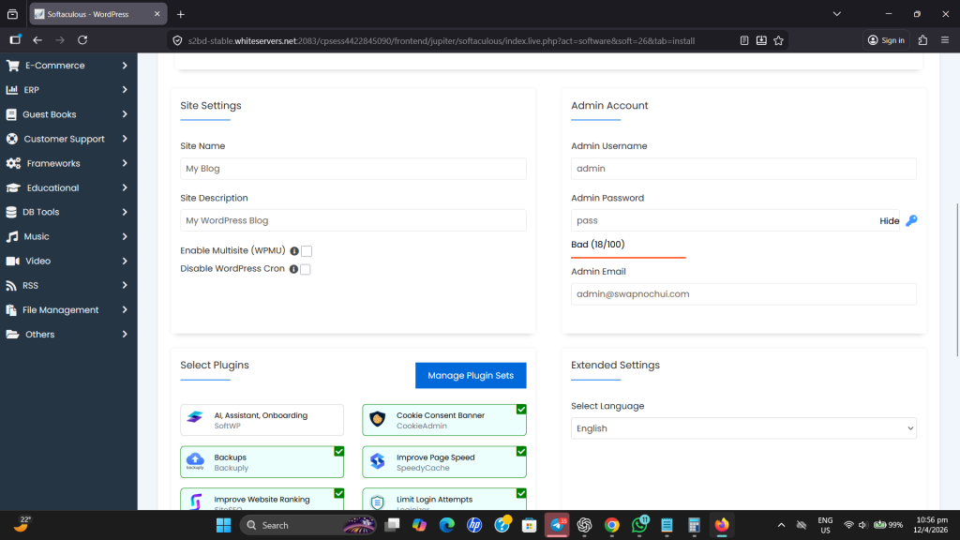Enable Multisite (WPMU) checkbox
The width and height of the screenshot is (960, 540).
[x=307, y=251]
